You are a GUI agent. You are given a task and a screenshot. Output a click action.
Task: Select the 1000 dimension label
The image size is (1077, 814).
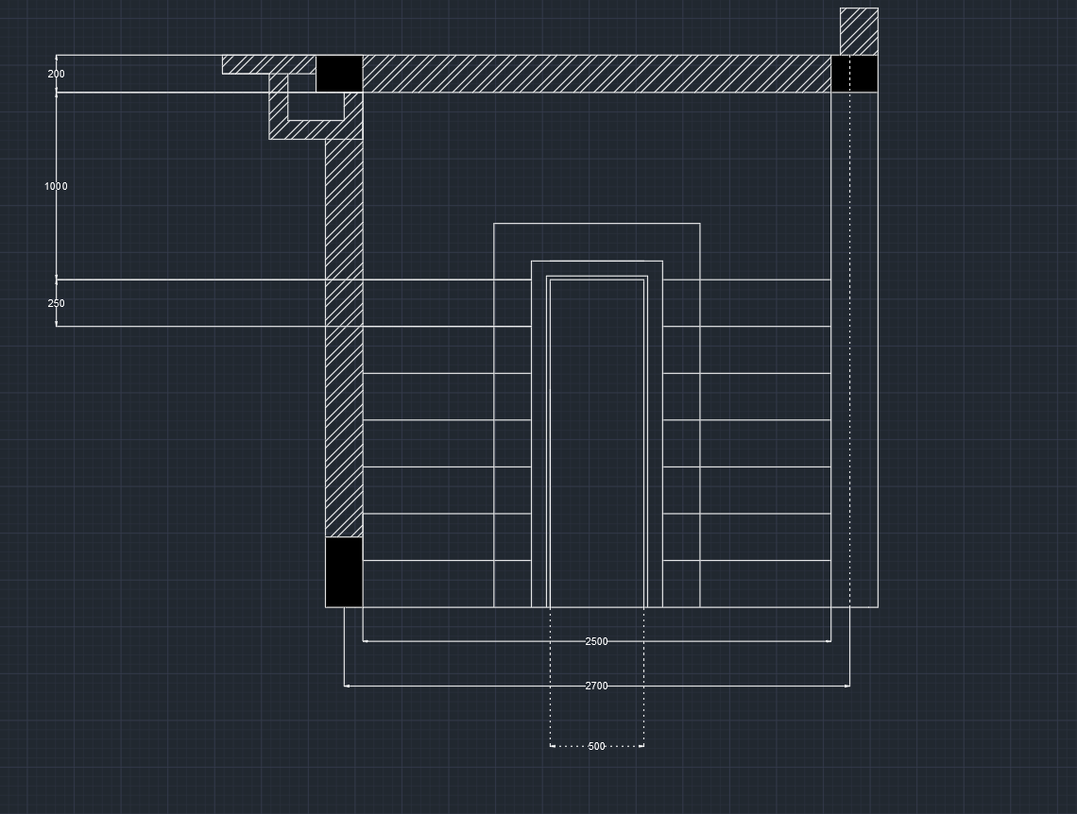[x=55, y=186]
